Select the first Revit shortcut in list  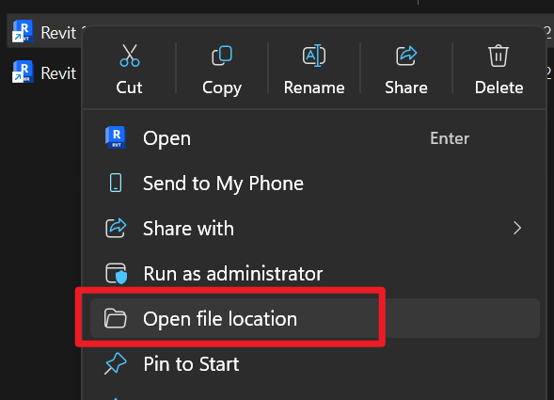(44, 32)
